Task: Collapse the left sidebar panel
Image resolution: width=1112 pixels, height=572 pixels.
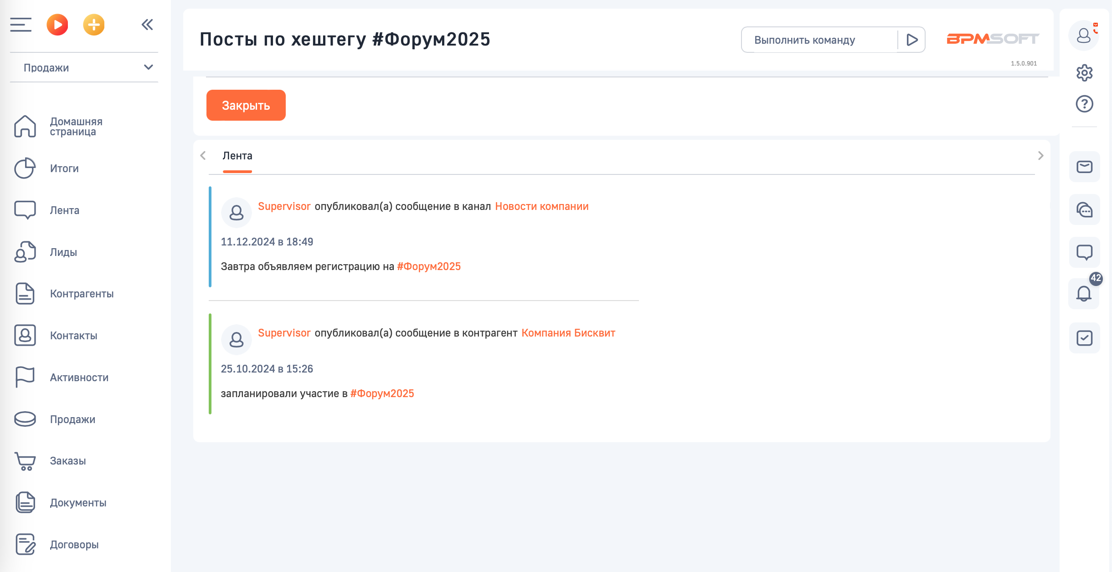Action: [x=147, y=25]
